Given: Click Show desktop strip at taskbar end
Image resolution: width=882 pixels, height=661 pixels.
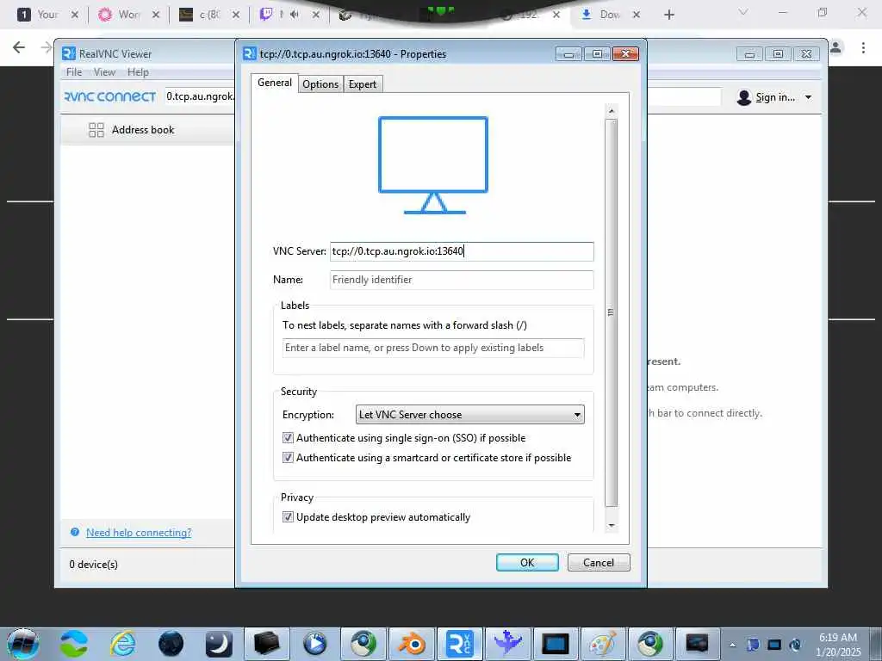Looking at the screenshot, I should (876, 644).
